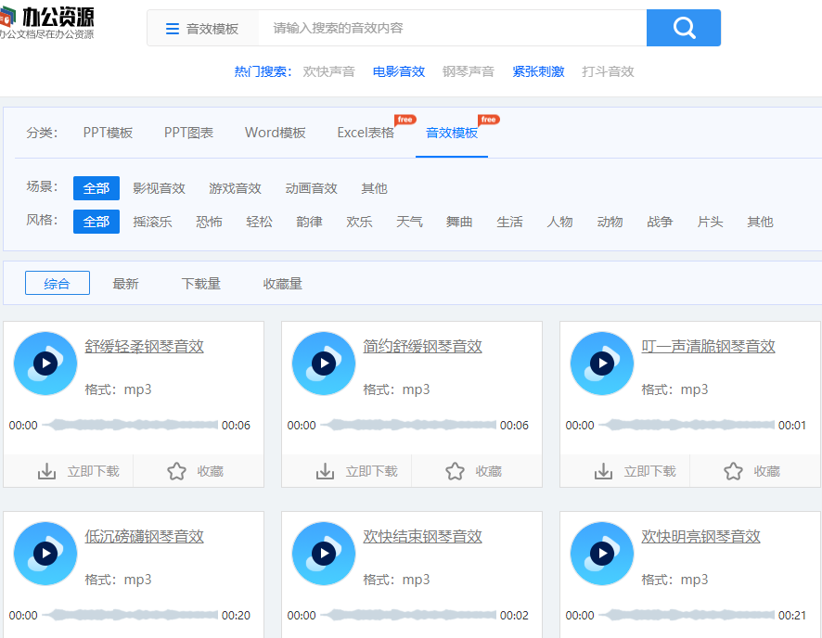Sort results by 下载量

coord(200,284)
